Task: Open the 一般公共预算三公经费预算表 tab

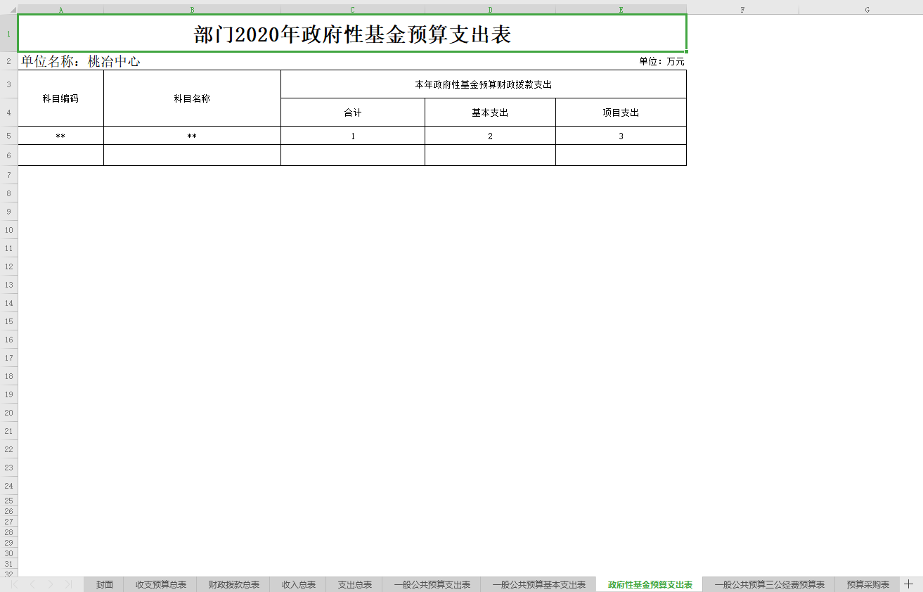Action: [x=769, y=584]
